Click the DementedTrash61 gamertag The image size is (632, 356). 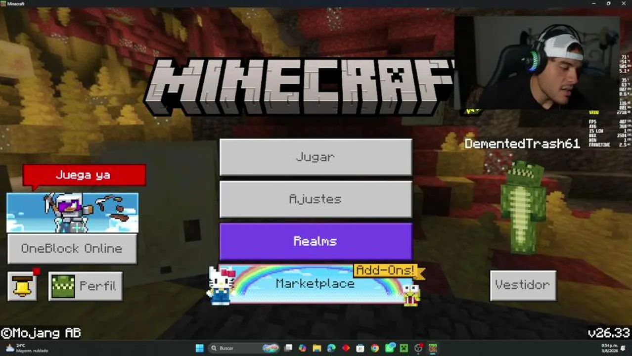pyautogui.click(x=522, y=144)
